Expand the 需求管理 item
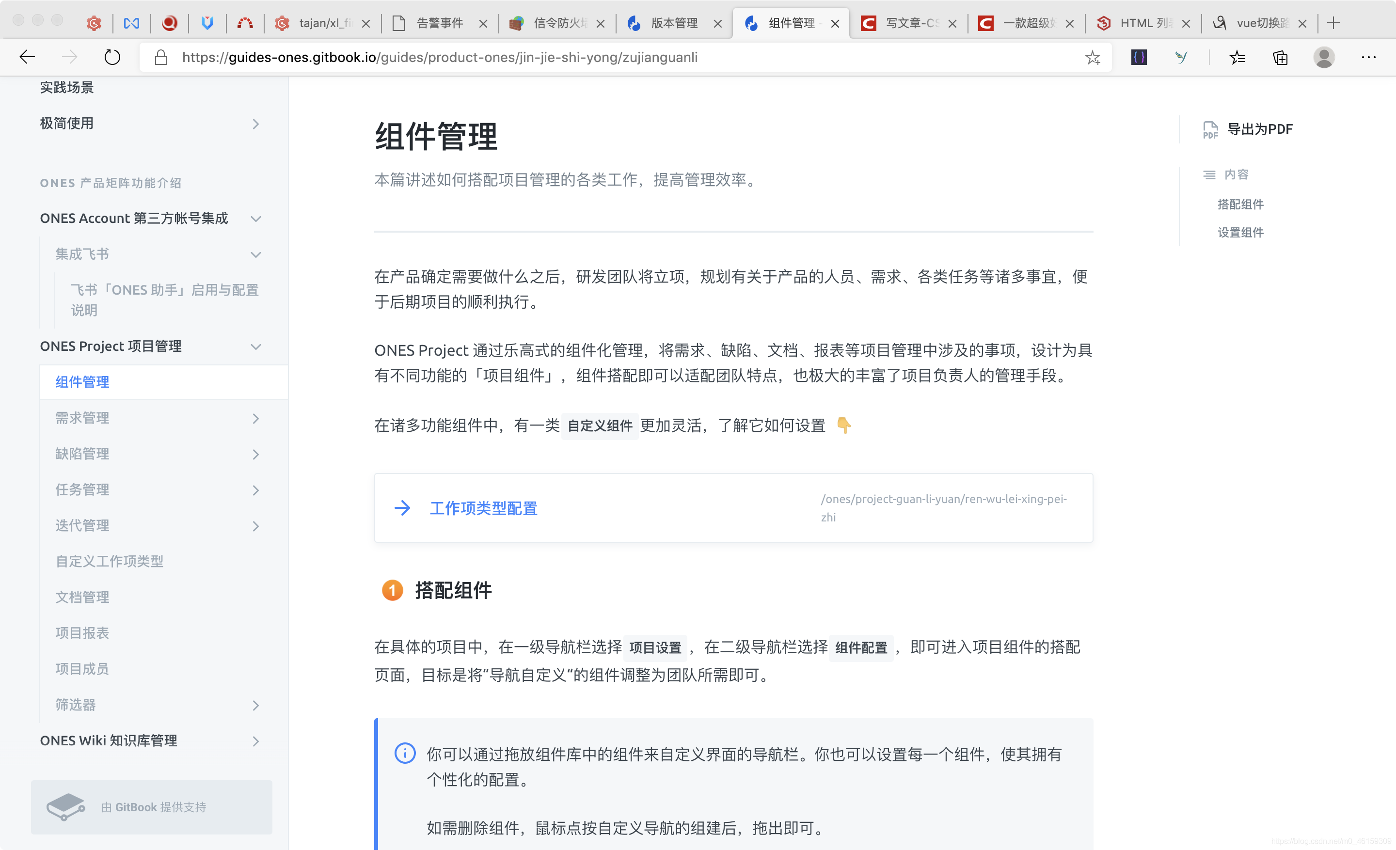The height and width of the screenshot is (850, 1396). click(255, 419)
